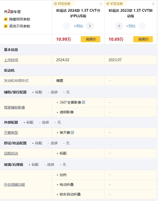
Task: Click the 锁车自动折叠 mirror feature
Action: (70, 194)
